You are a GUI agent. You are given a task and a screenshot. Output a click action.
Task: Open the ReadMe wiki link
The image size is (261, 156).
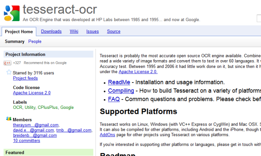[119, 82]
